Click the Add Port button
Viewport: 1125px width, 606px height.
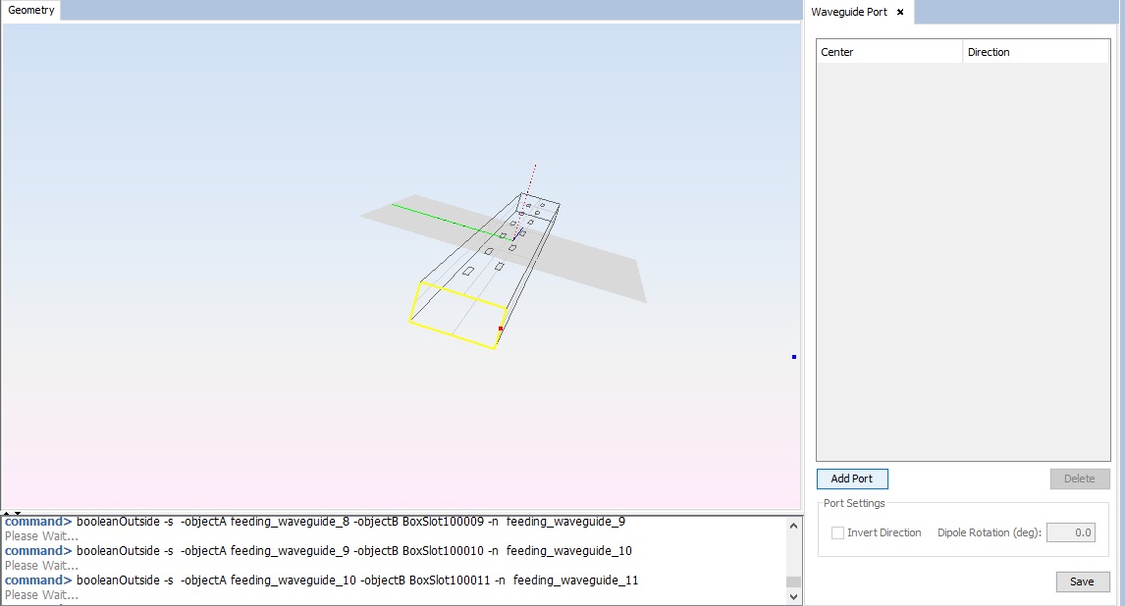click(x=851, y=479)
